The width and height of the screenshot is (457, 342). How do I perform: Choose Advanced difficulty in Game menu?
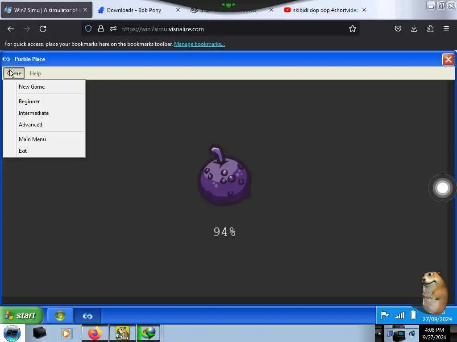point(44,125)
